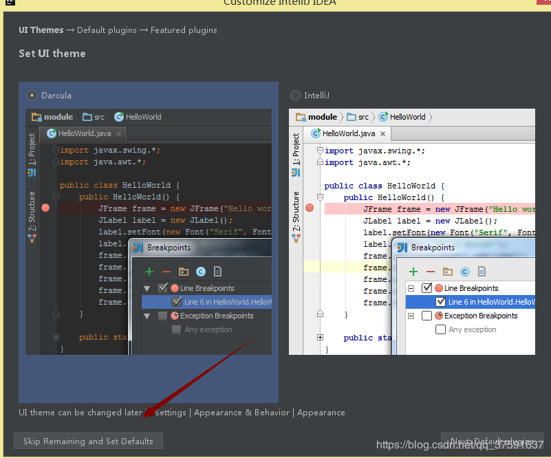Click the Default plugins breadcrumb step
Screen dimensions: 551x458
pos(107,30)
